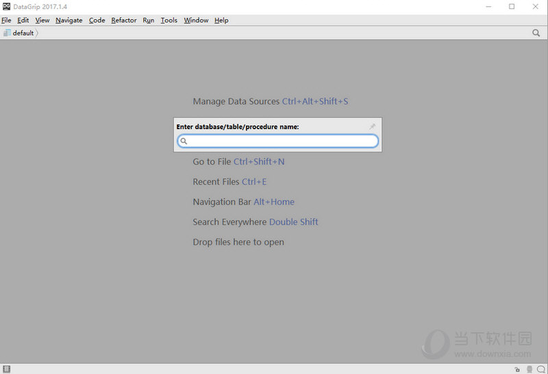Open the Navigate menu
This screenshot has width=548, height=374.
click(x=69, y=21)
